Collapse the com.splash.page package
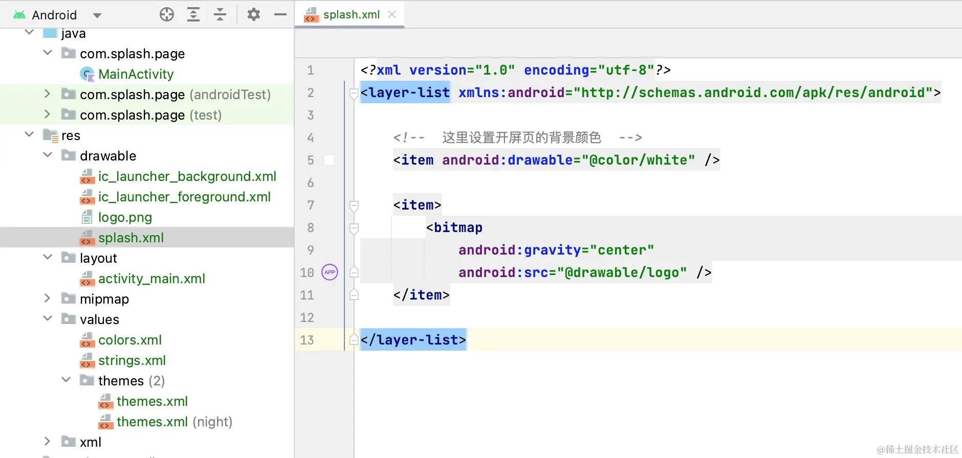Image resolution: width=962 pixels, height=458 pixels. (48, 53)
